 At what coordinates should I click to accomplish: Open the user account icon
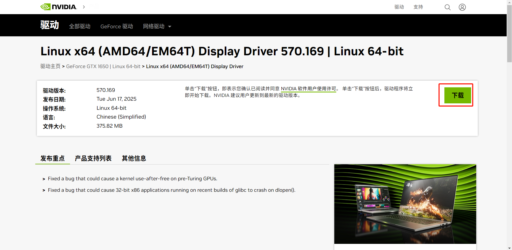pyautogui.click(x=462, y=7)
